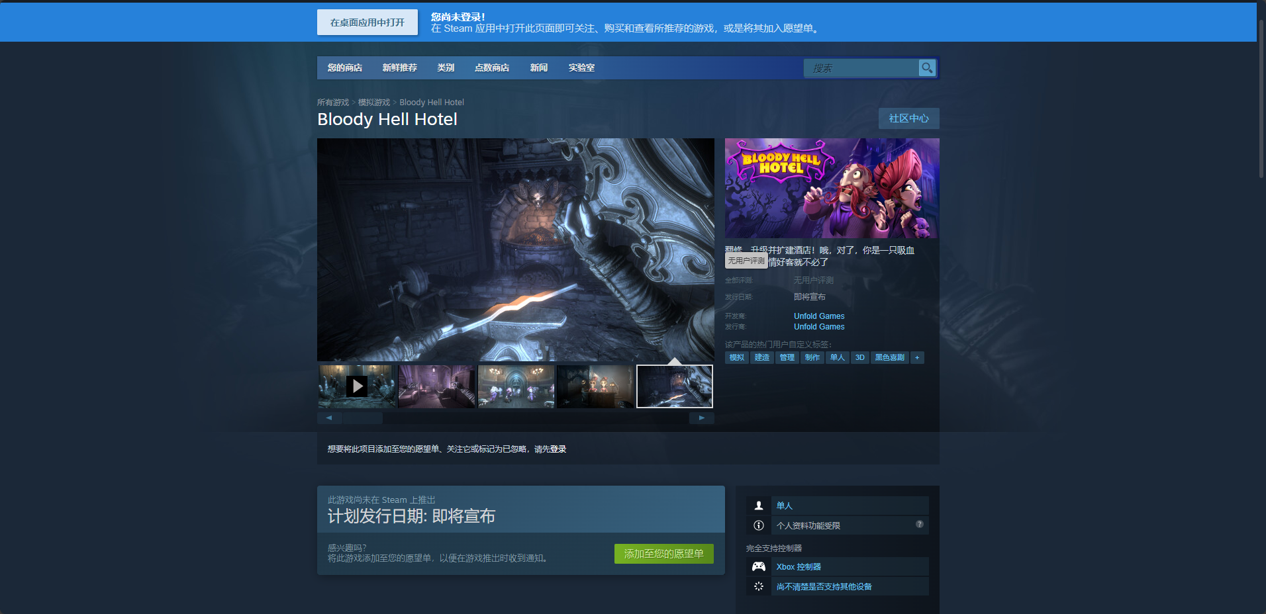Click the profile features info icon
The image size is (1266, 614).
759,525
